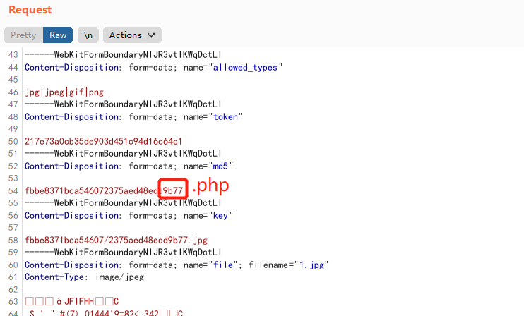The image size is (524, 316).
Task: Click the boundary line on row 55
Action: coord(123,203)
